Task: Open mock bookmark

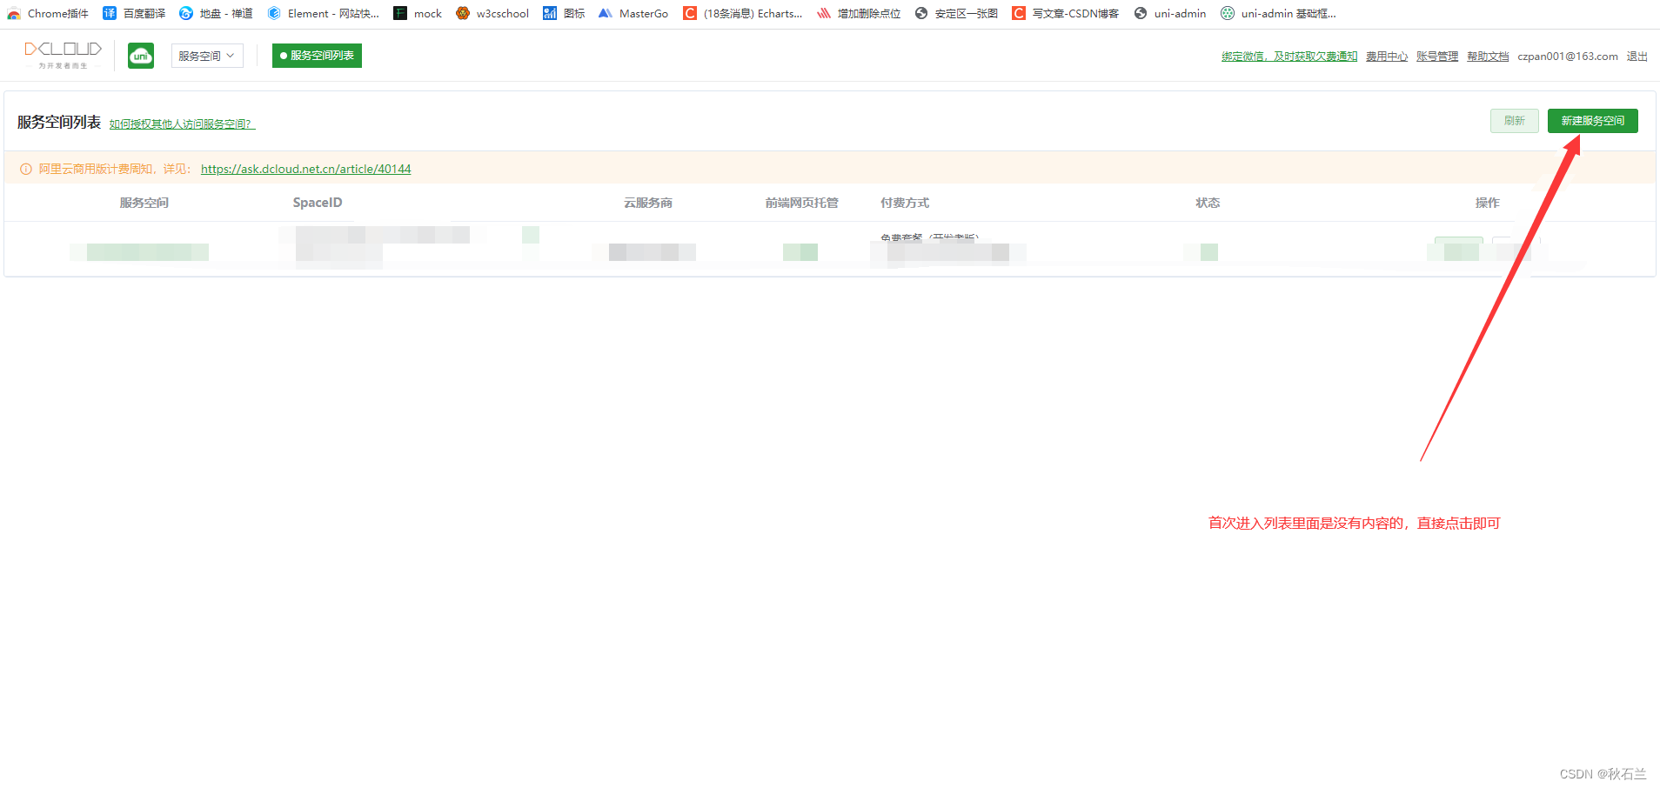Action: (x=418, y=13)
